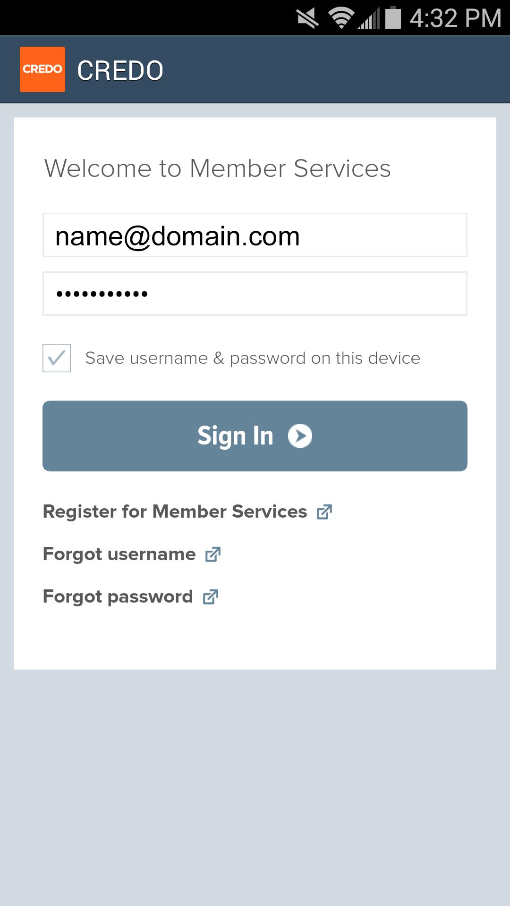Focus the password field
The width and height of the screenshot is (510, 906).
point(255,294)
